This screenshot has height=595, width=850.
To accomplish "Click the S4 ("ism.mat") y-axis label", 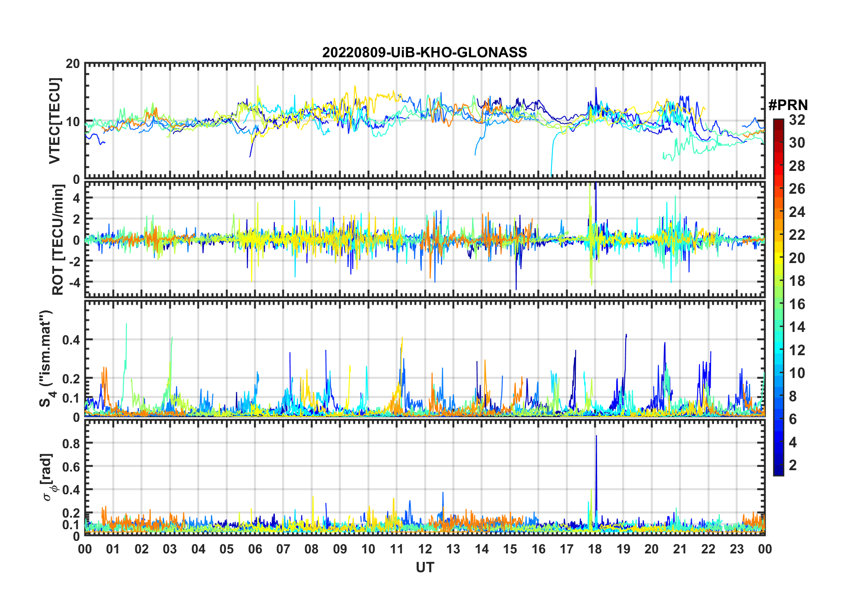I will click(46, 358).
